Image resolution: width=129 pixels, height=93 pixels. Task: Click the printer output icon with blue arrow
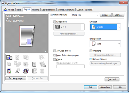pyautogui.click(x=9, y=57)
